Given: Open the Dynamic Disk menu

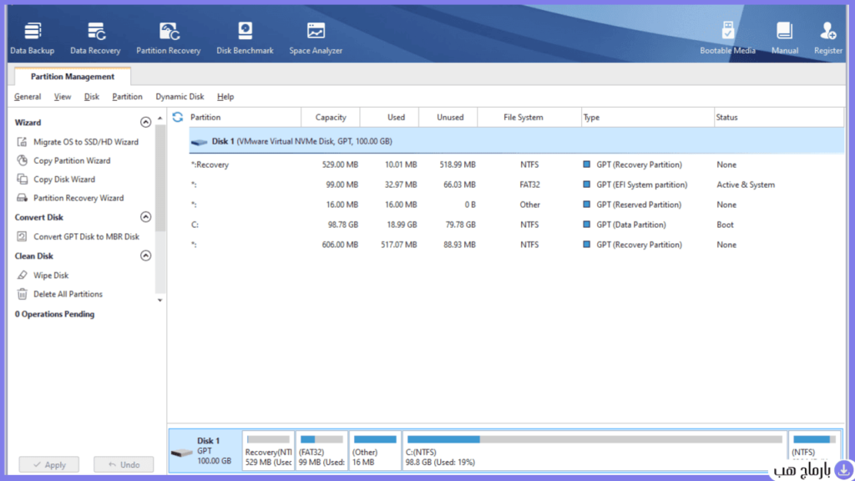Looking at the screenshot, I should tap(180, 97).
